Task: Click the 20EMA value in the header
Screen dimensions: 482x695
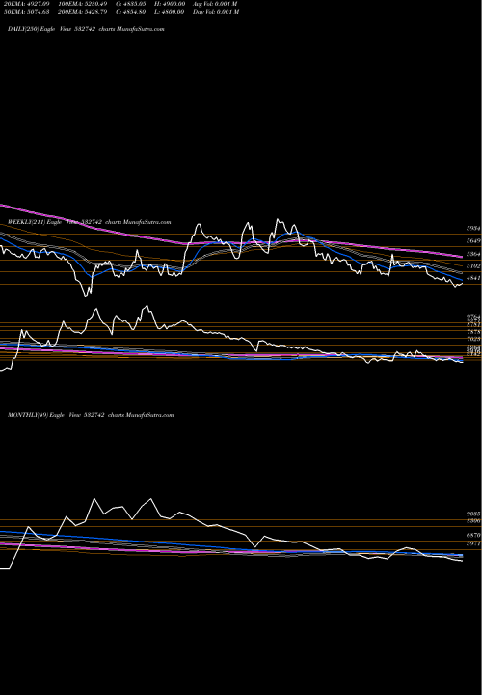Action: 26,4
